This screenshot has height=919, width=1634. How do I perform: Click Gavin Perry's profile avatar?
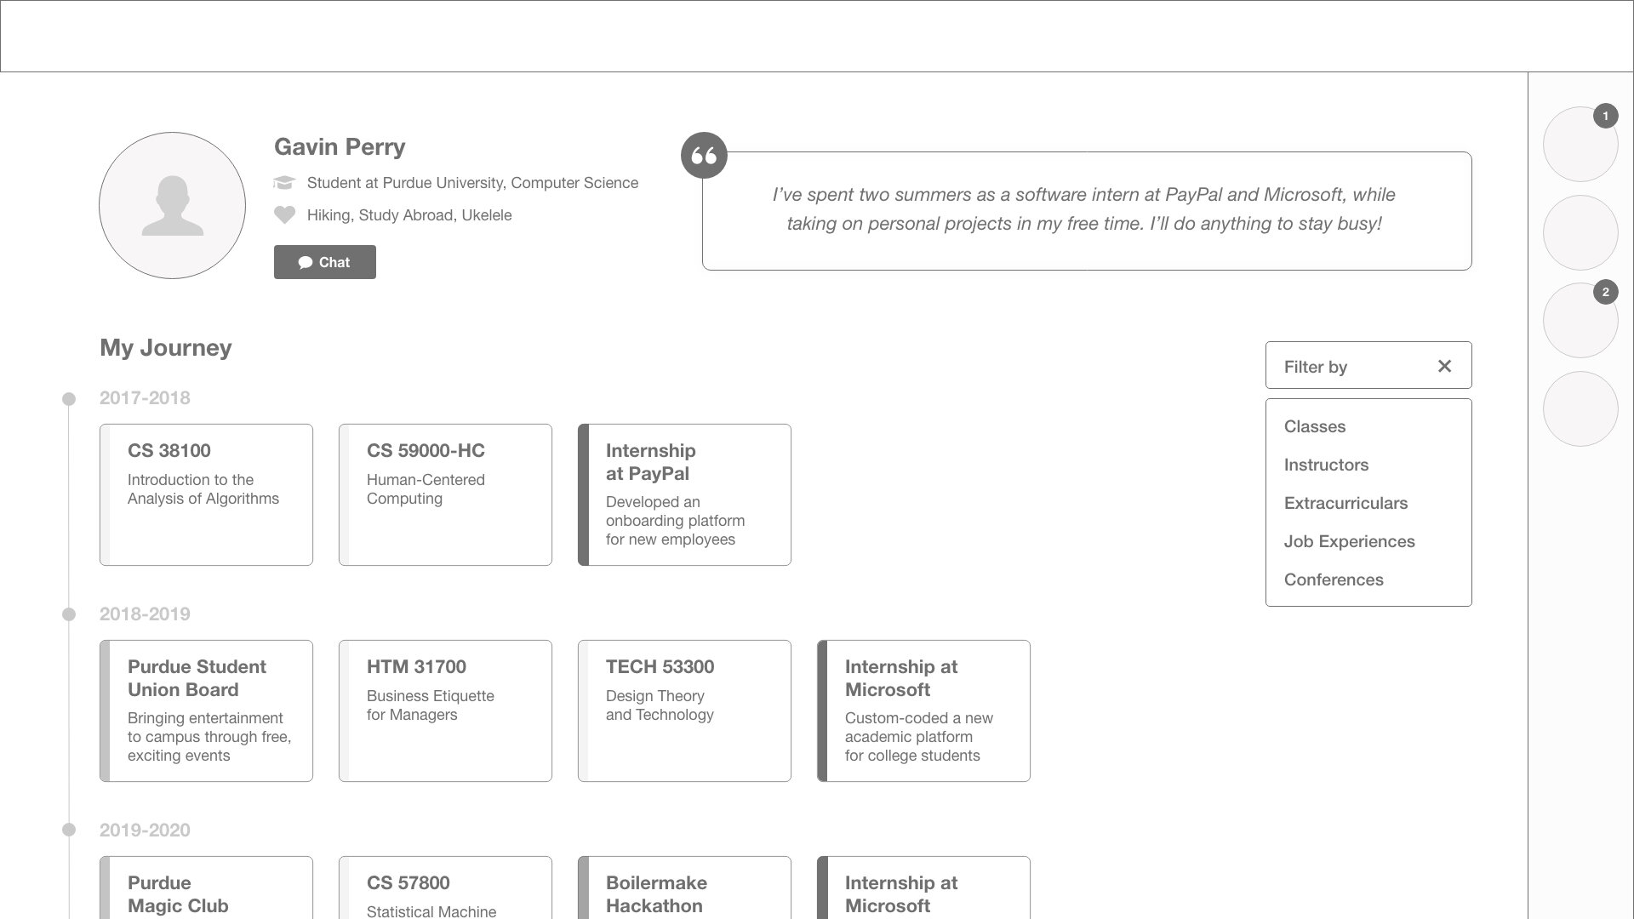pyautogui.click(x=172, y=205)
